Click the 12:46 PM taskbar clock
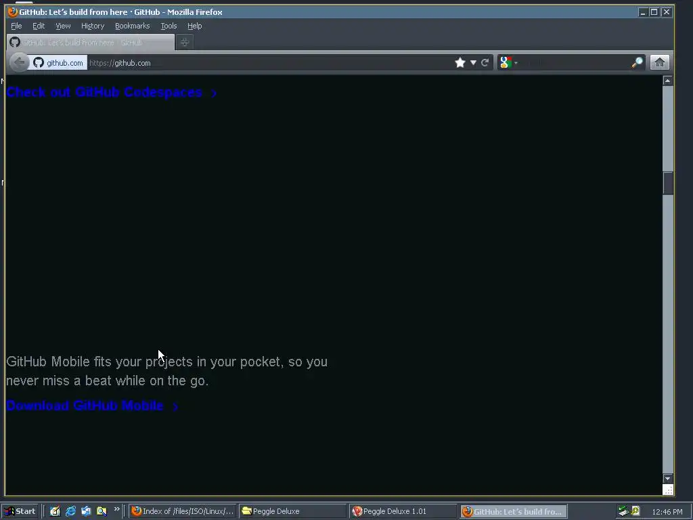Screen dimensions: 693x520 click(667, 512)
